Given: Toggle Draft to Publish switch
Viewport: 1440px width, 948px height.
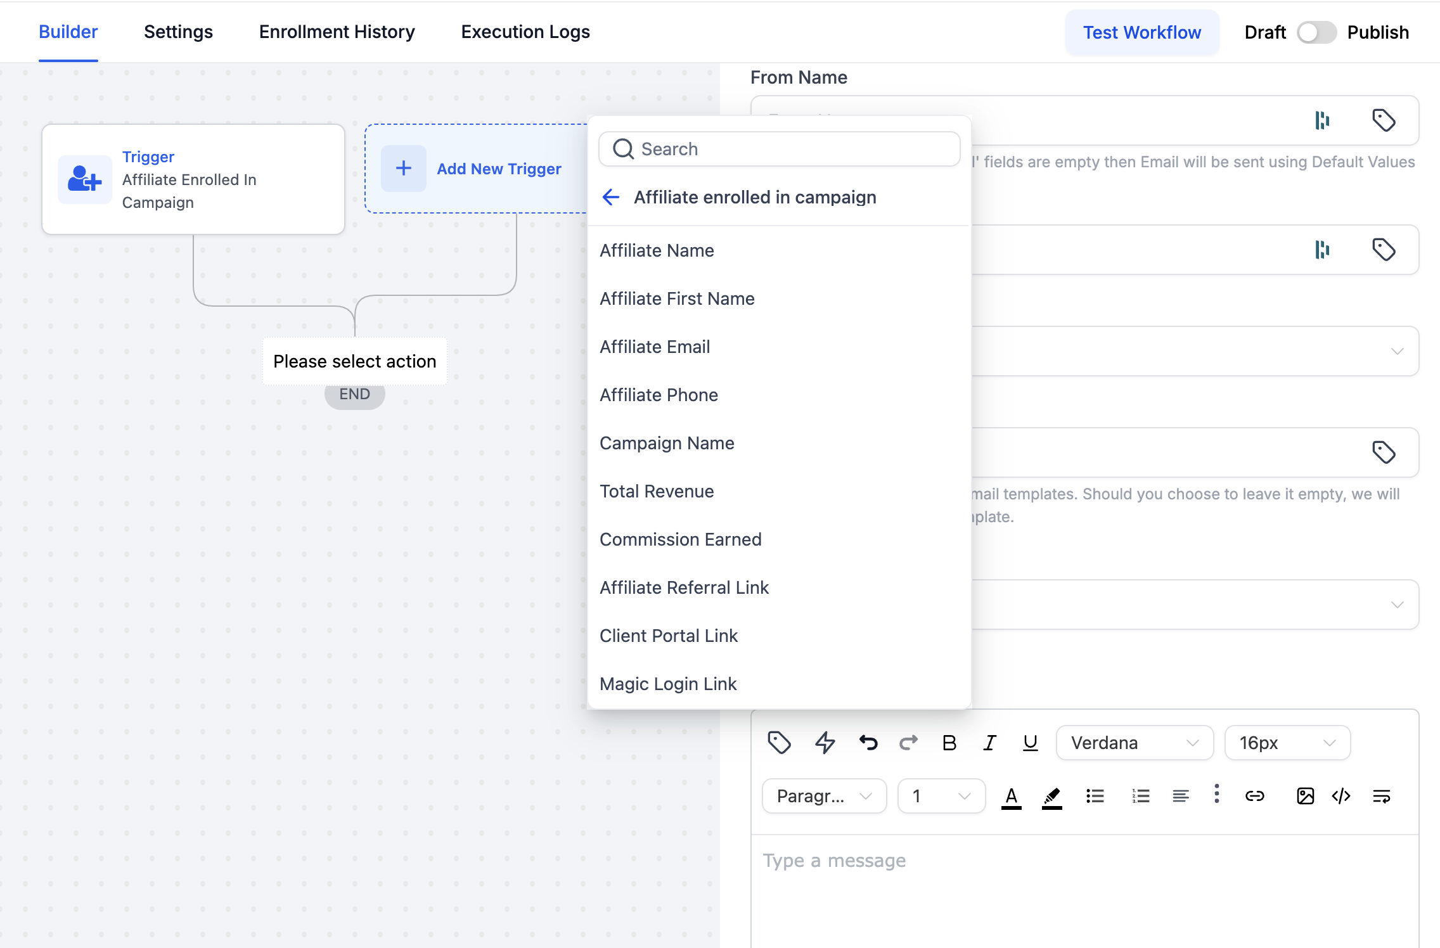Looking at the screenshot, I should click(1316, 32).
